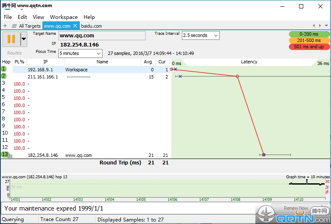Screen dimensions: 331x224
Task: Click the Displayed Samples: 1 to 27 status
Action: [131, 219]
